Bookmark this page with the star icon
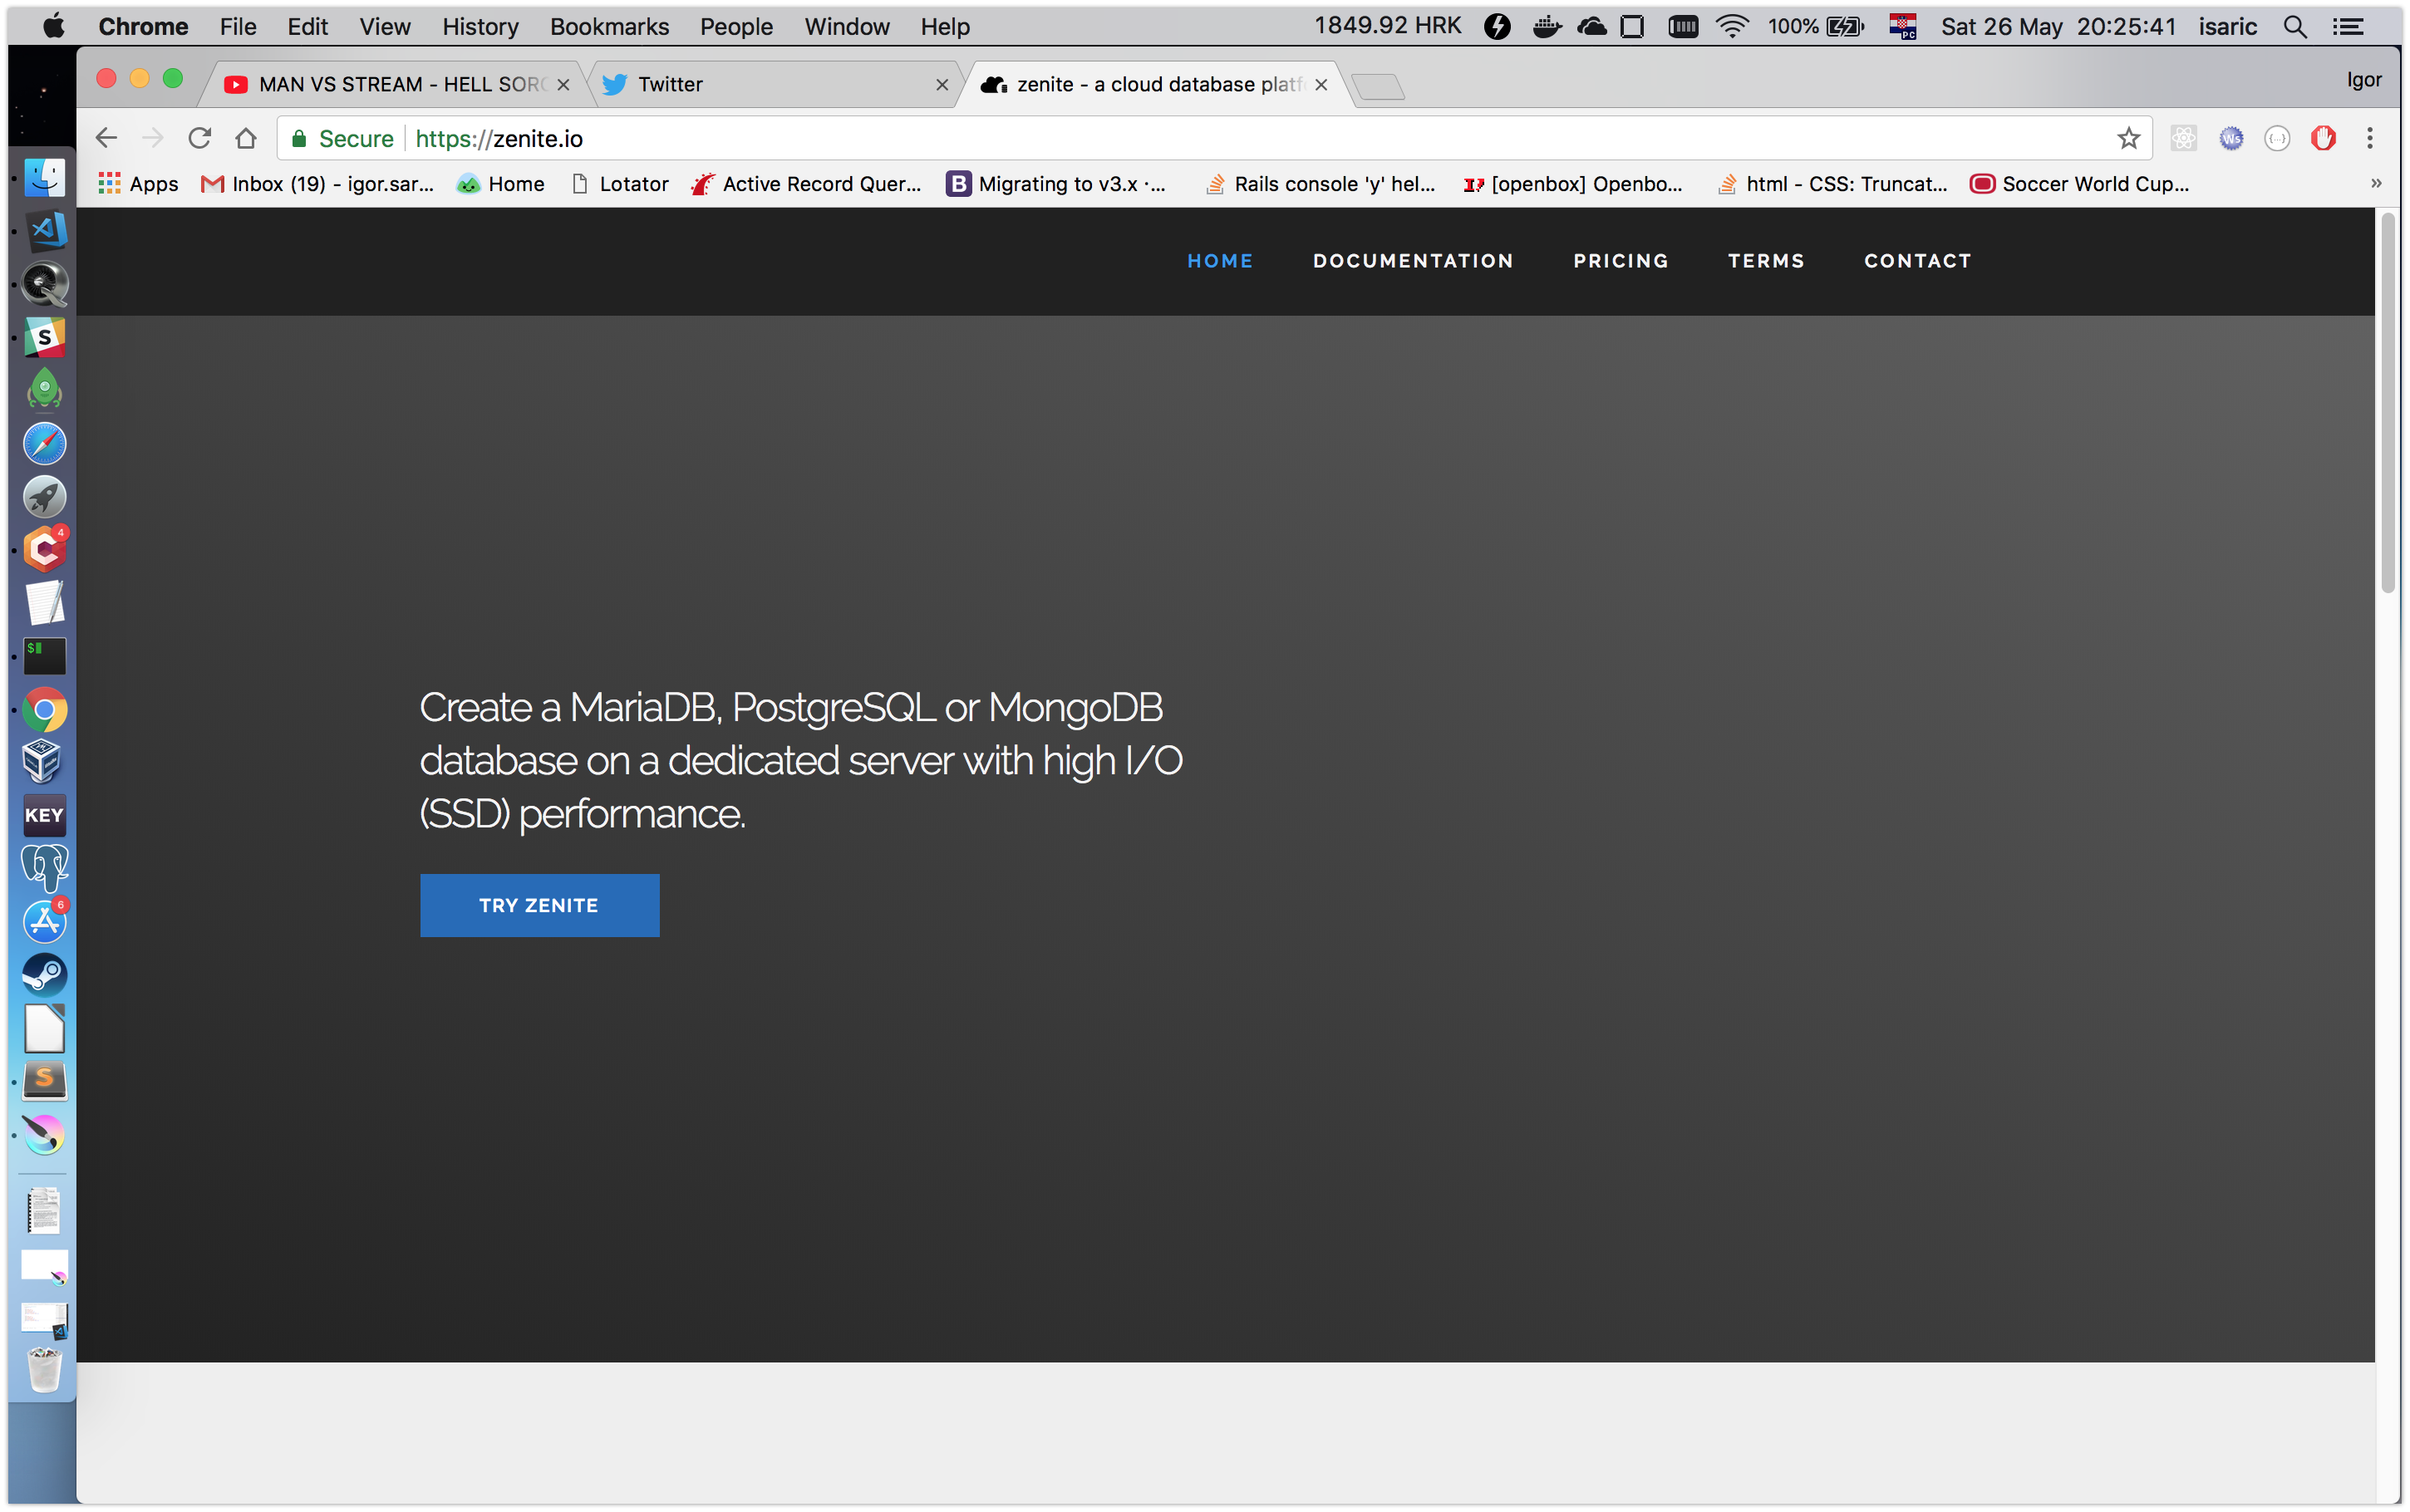Viewport: 2410px width, 1512px height. tap(2128, 138)
